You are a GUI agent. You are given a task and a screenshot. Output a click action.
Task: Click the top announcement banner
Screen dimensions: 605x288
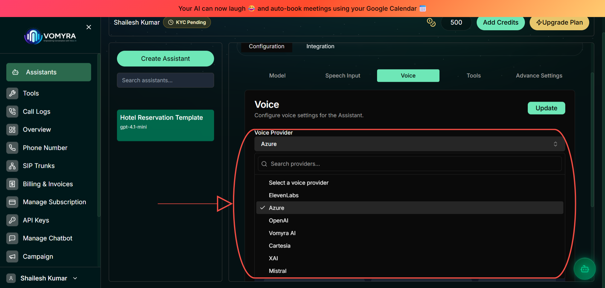[x=302, y=9]
